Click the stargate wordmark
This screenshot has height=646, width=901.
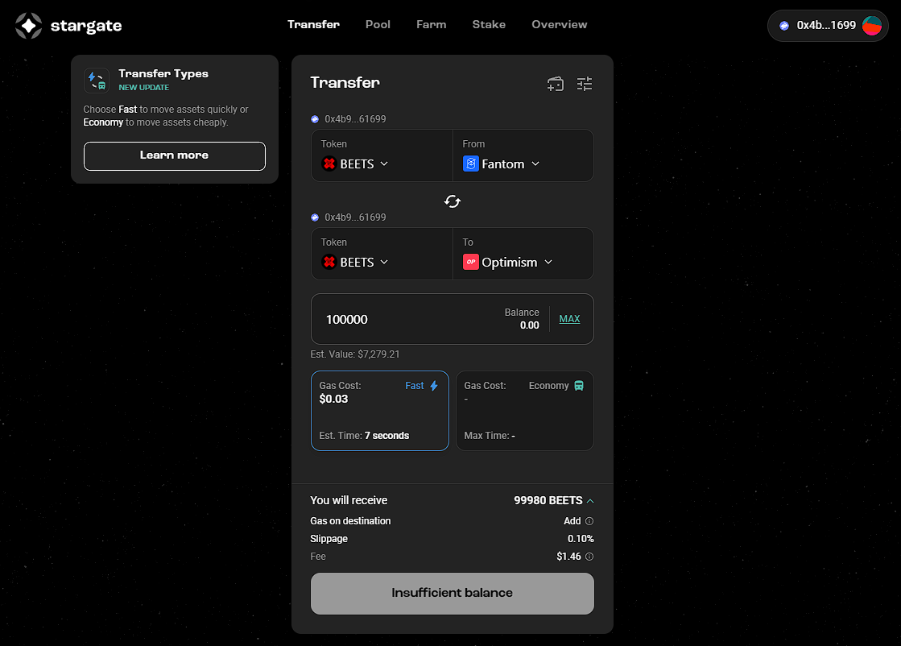86,26
